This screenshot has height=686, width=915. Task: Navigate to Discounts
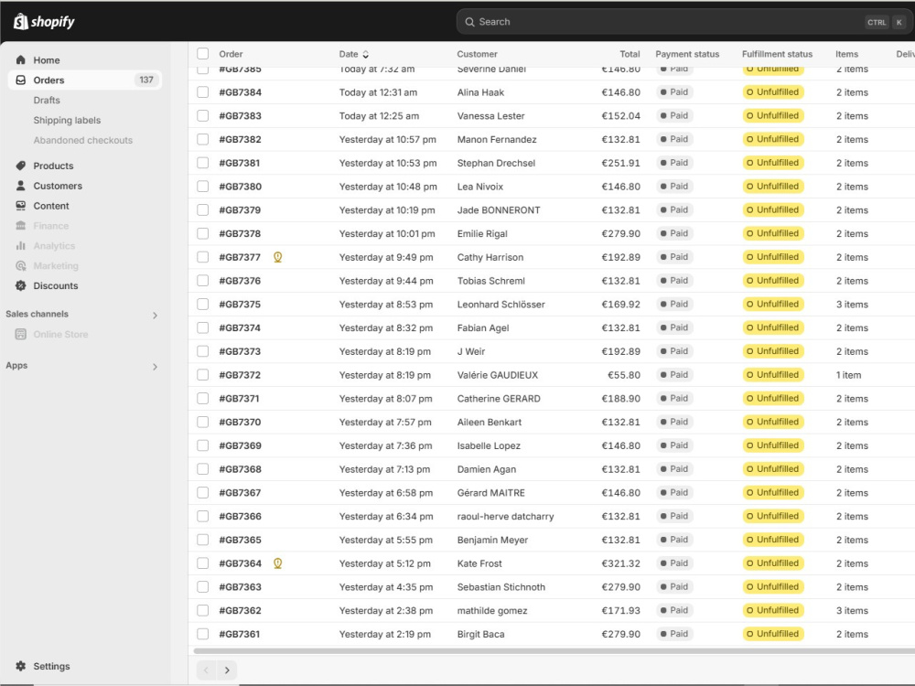pyautogui.click(x=56, y=285)
